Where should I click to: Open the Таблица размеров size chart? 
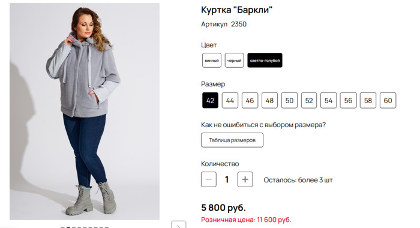coord(232,140)
